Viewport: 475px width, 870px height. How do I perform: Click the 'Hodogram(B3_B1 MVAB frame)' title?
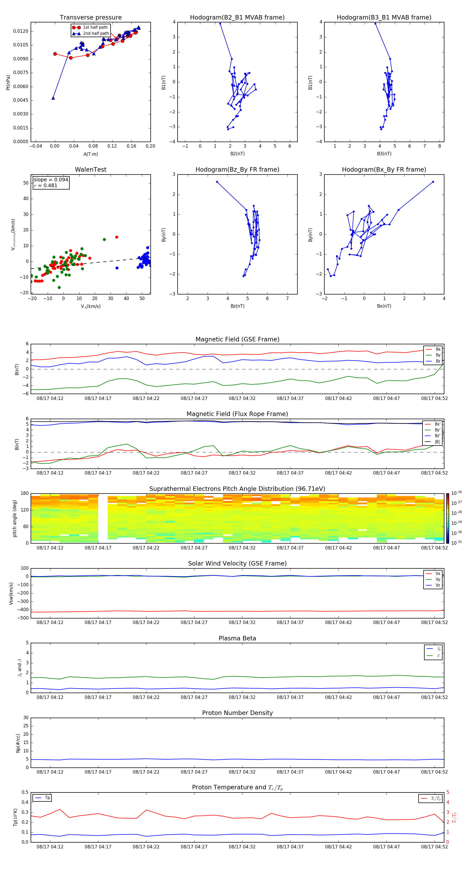tap(384, 18)
